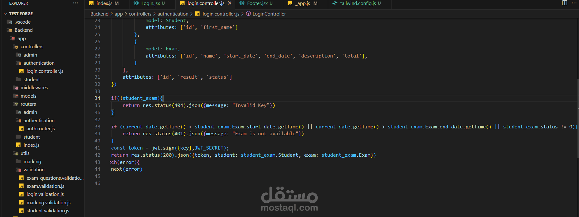579x217 pixels.
Task: Click authentication folder icon under routers
Action: pos(18,120)
